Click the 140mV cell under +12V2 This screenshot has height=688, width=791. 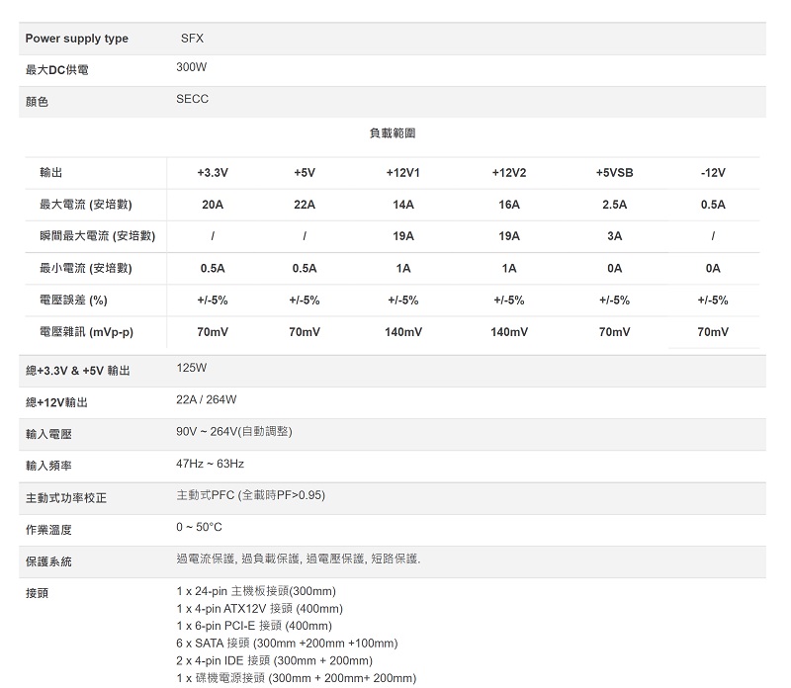click(x=509, y=332)
